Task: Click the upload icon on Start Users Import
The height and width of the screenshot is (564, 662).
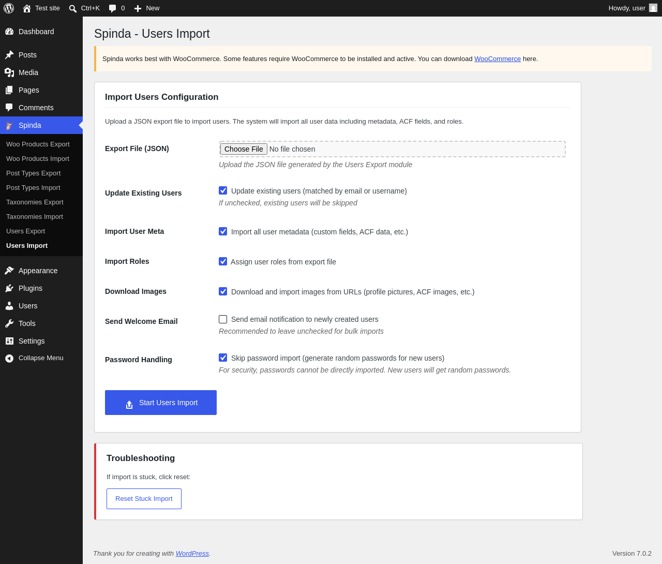Action: 129,404
